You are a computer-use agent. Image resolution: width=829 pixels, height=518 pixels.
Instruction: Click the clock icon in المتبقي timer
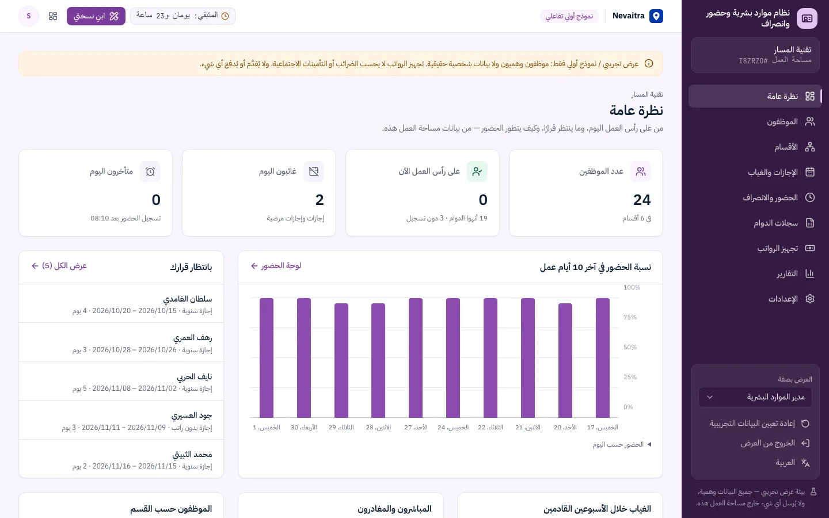point(225,16)
